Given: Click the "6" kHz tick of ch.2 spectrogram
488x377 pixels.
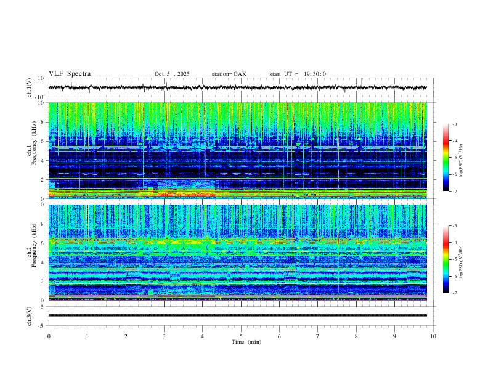Looking at the screenshot, I should click(43, 243).
